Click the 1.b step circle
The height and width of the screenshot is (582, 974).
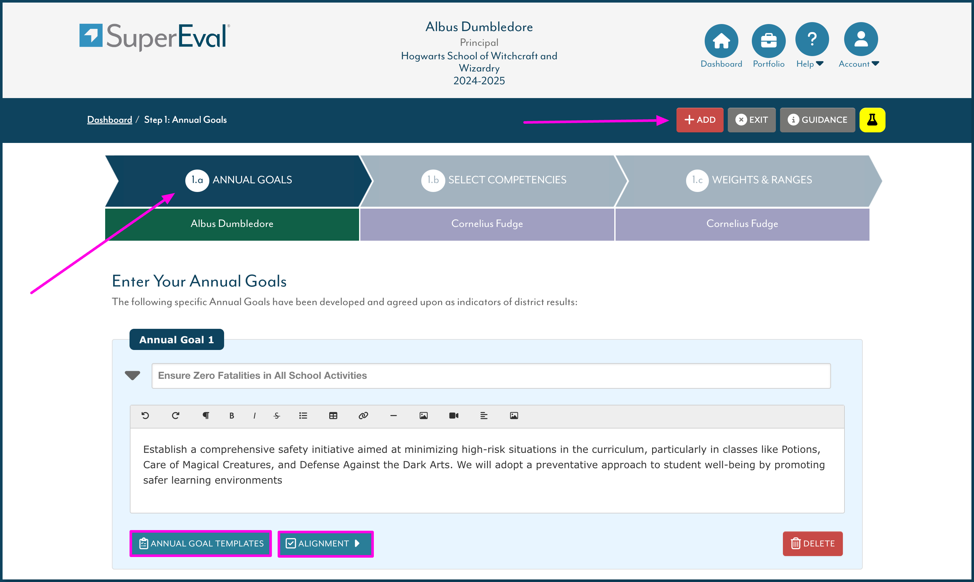coord(433,180)
